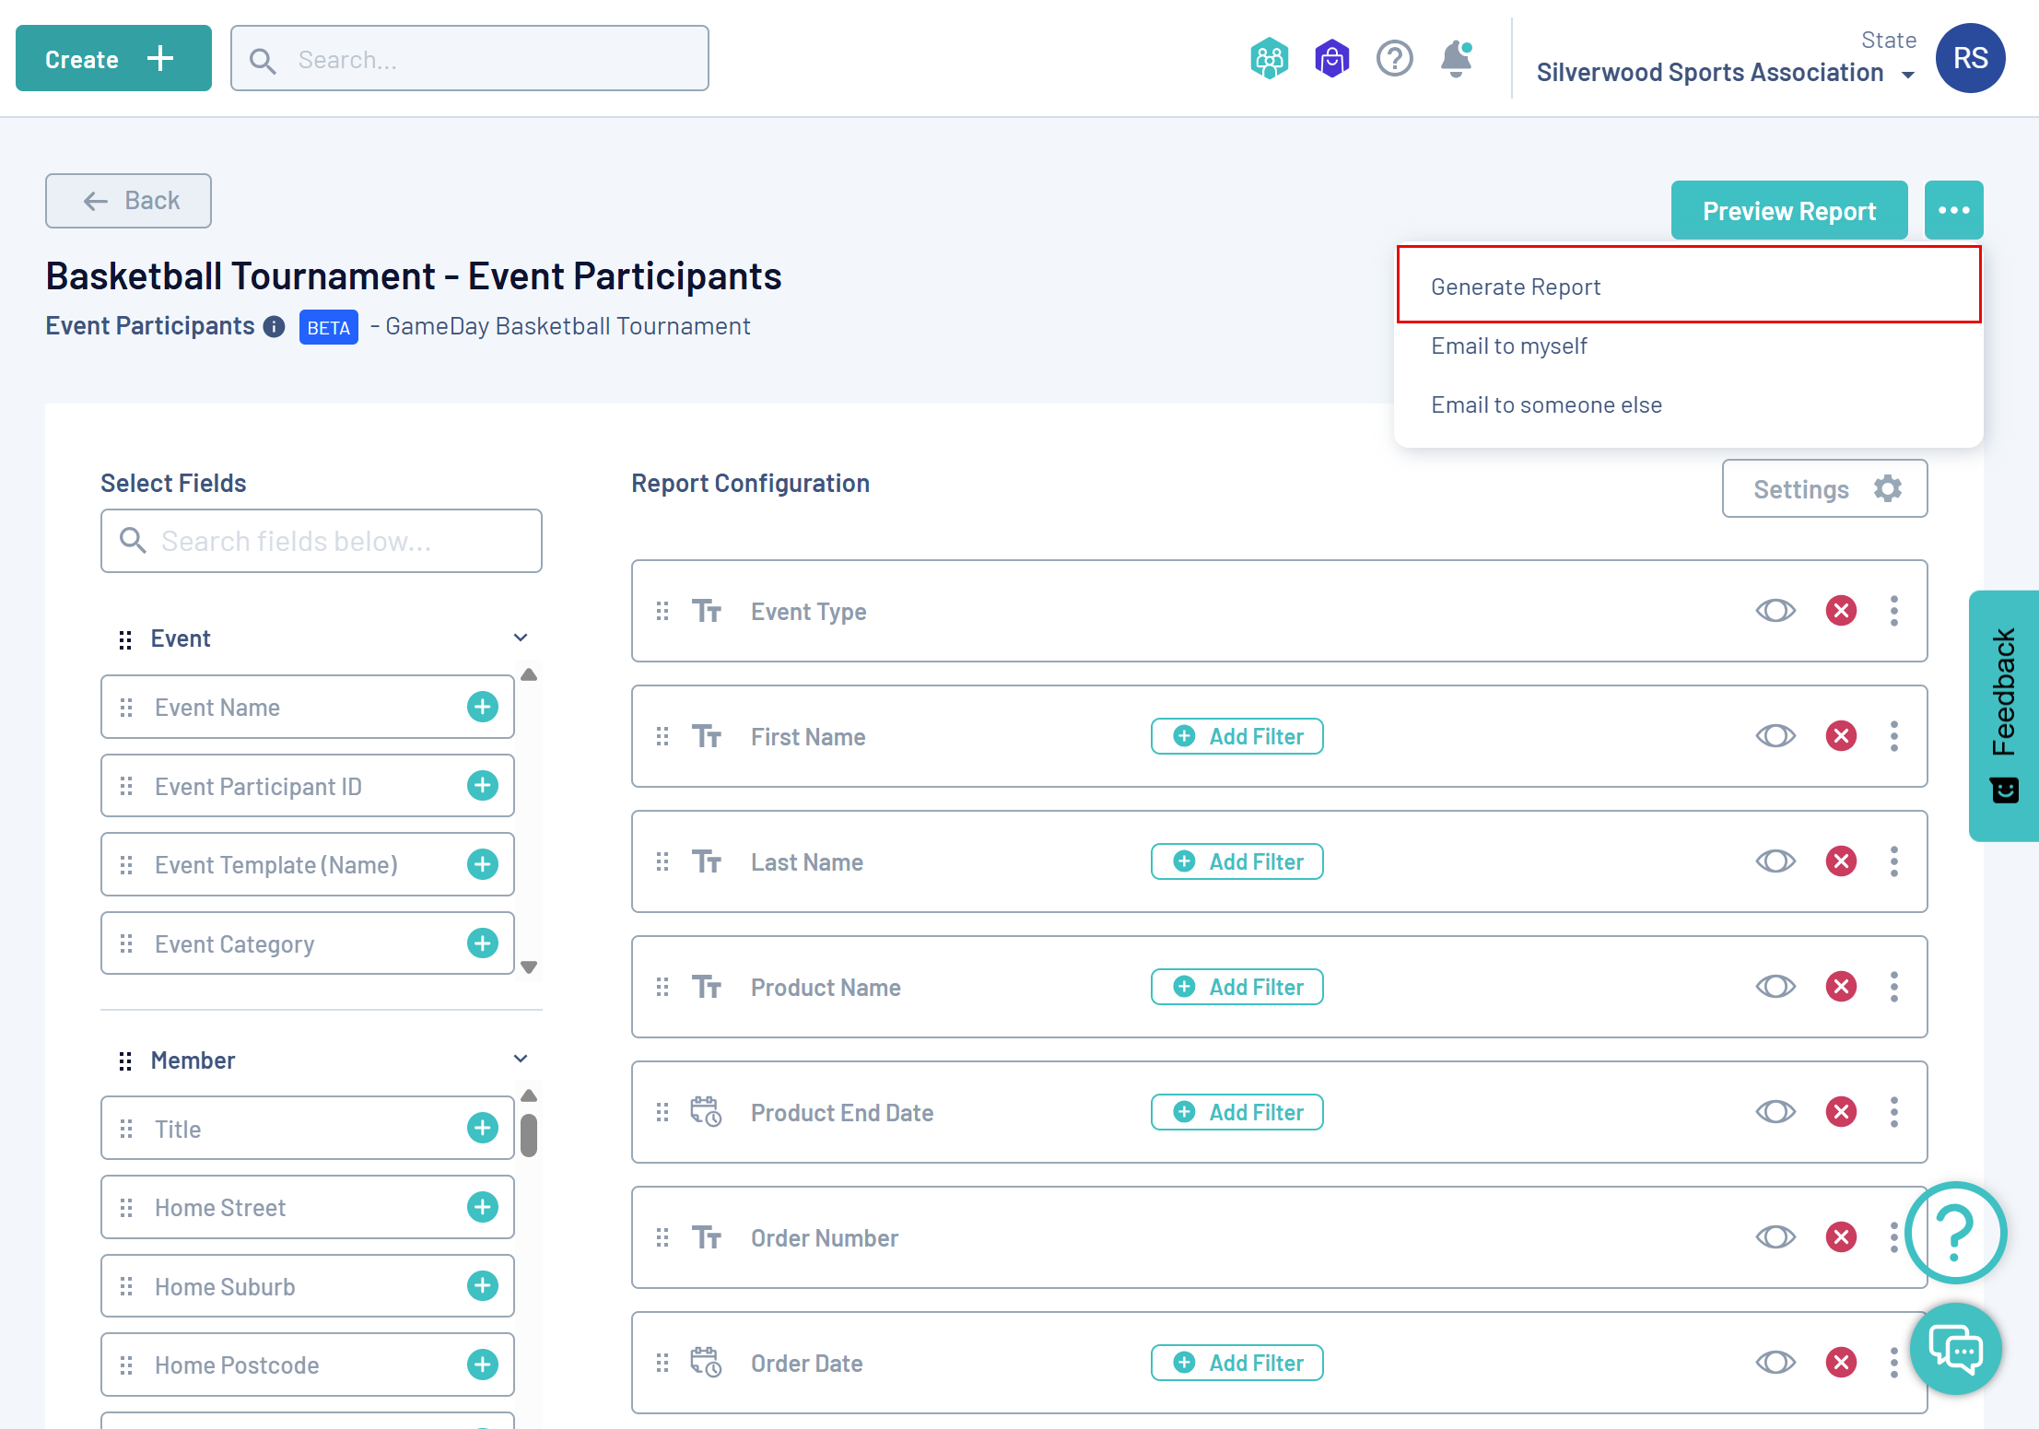2039x1429 pixels.
Task: Collapse the Event fields group
Action: [x=520, y=638]
